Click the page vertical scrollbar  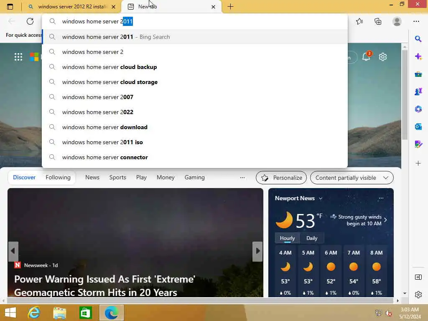405,94
